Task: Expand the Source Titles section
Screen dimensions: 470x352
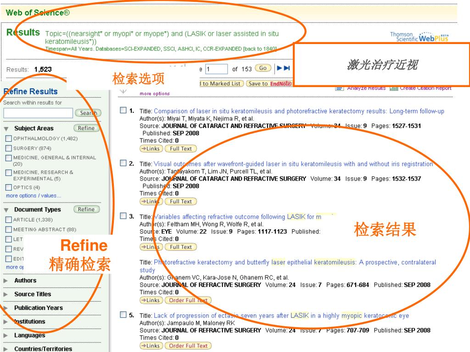Action: pyautogui.click(x=6, y=294)
